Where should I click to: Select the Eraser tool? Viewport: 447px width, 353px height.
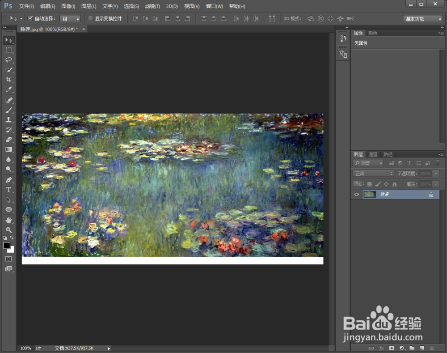coord(8,140)
